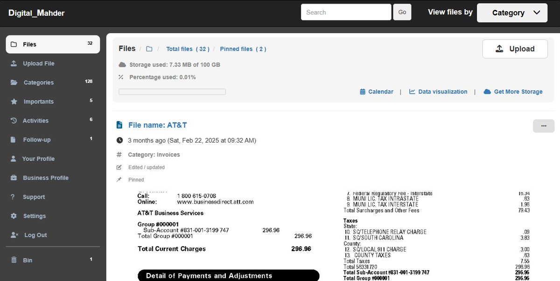Click the Files folder icon in sidebar
The width and height of the screenshot is (560, 281).
click(14, 44)
